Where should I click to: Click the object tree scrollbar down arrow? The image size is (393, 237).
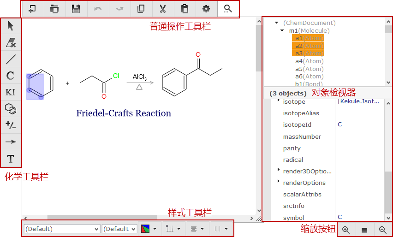click(388, 83)
